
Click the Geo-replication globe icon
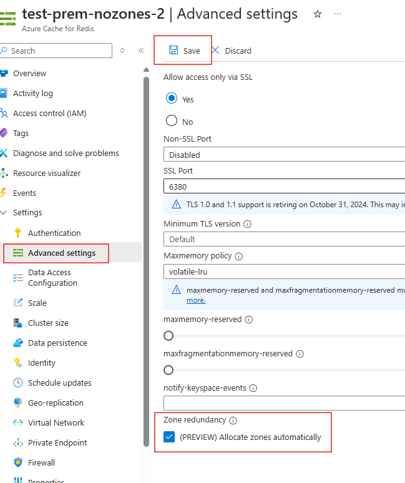click(17, 403)
